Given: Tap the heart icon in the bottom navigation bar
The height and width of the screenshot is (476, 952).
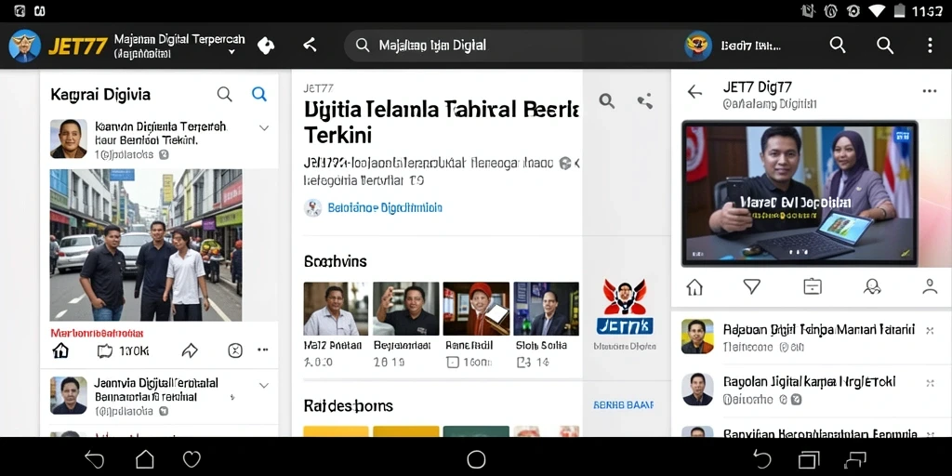Looking at the screenshot, I should coord(192,459).
